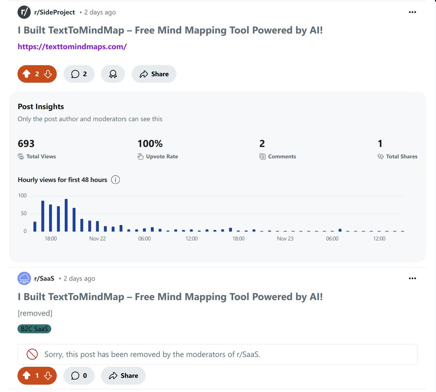The image size is (436, 392).
Task: Open the texttomindmaps.com link
Action: point(72,47)
